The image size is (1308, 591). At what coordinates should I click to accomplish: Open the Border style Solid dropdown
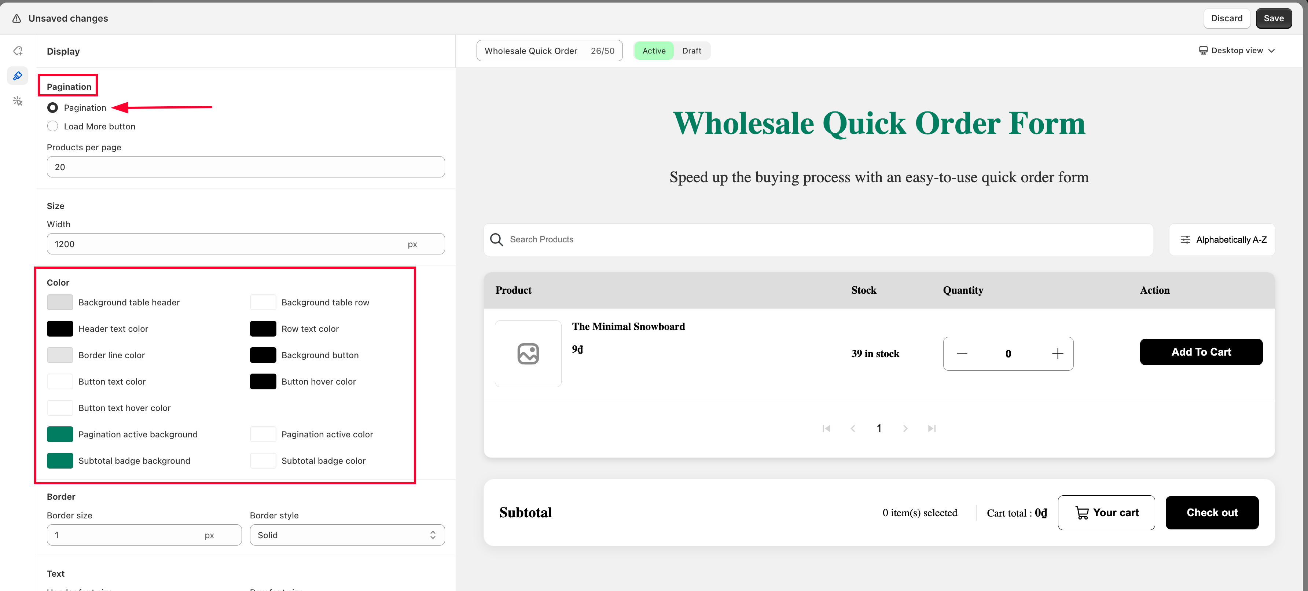coord(347,535)
